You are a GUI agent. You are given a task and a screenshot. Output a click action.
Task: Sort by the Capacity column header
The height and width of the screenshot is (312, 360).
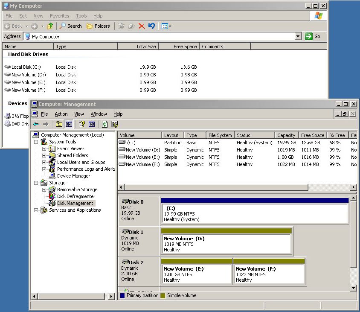click(x=287, y=135)
